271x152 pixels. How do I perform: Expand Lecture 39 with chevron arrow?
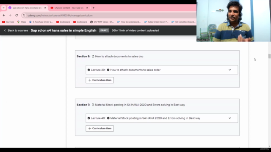(x=230, y=70)
